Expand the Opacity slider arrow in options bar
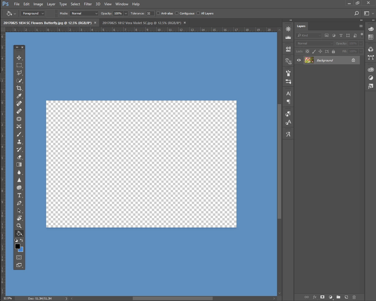The width and height of the screenshot is (376, 301). (x=126, y=13)
